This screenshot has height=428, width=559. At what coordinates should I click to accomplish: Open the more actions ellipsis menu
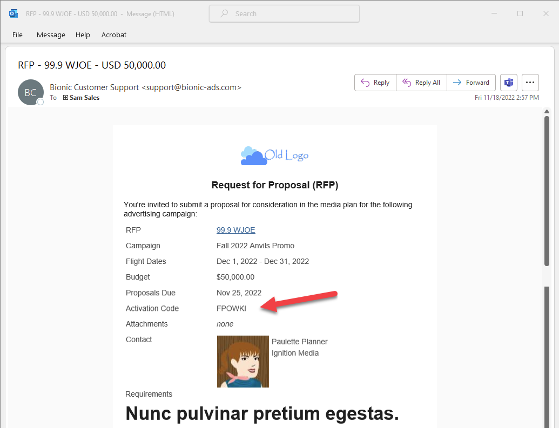[x=530, y=83]
